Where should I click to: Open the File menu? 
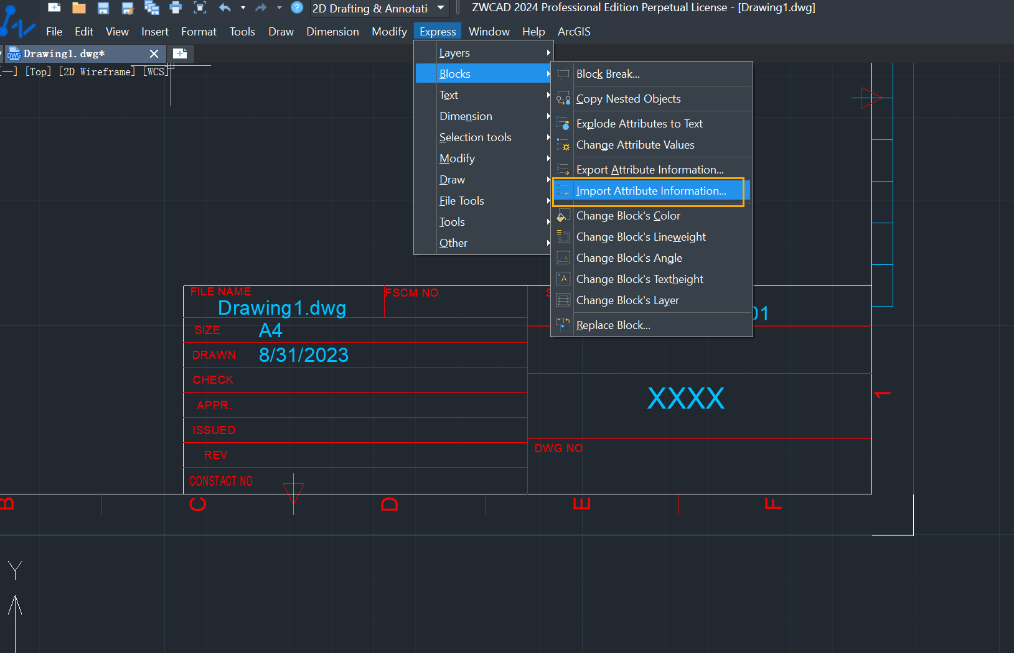pyautogui.click(x=54, y=32)
